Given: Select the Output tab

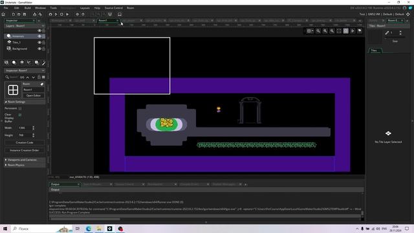Looking at the screenshot, I should tap(65, 184).
